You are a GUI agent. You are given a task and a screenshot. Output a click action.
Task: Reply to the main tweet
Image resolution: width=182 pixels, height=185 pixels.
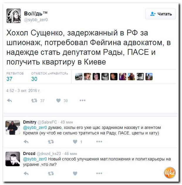click(9, 100)
